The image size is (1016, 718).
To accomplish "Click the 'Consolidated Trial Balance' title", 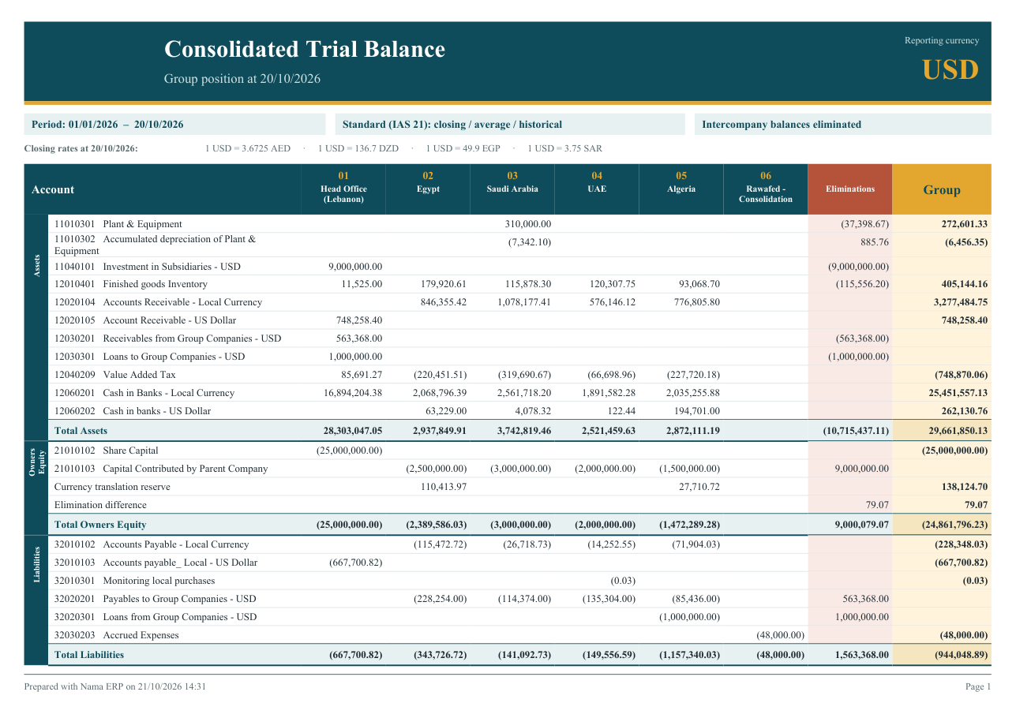I will [305, 49].
